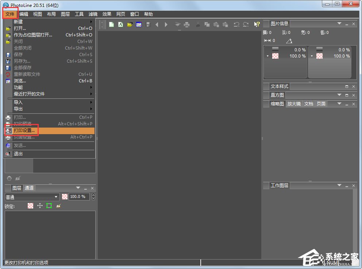Open the 功能 submenu
The width and height of the screenshot is (362, 269).
click(x=50, y=87)
